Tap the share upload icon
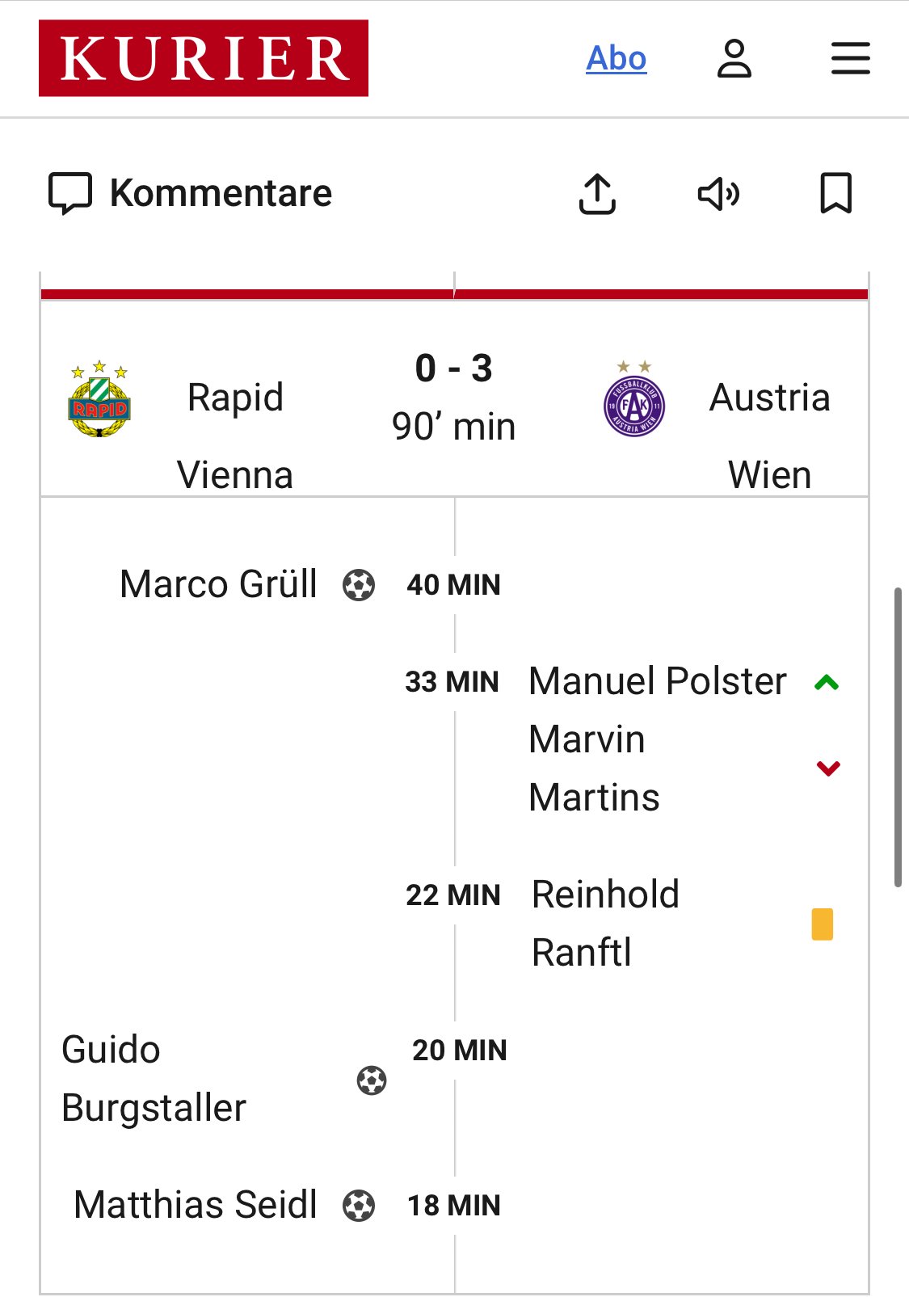This screenshot has width=909, height=1297. click(x=597, y=194)
